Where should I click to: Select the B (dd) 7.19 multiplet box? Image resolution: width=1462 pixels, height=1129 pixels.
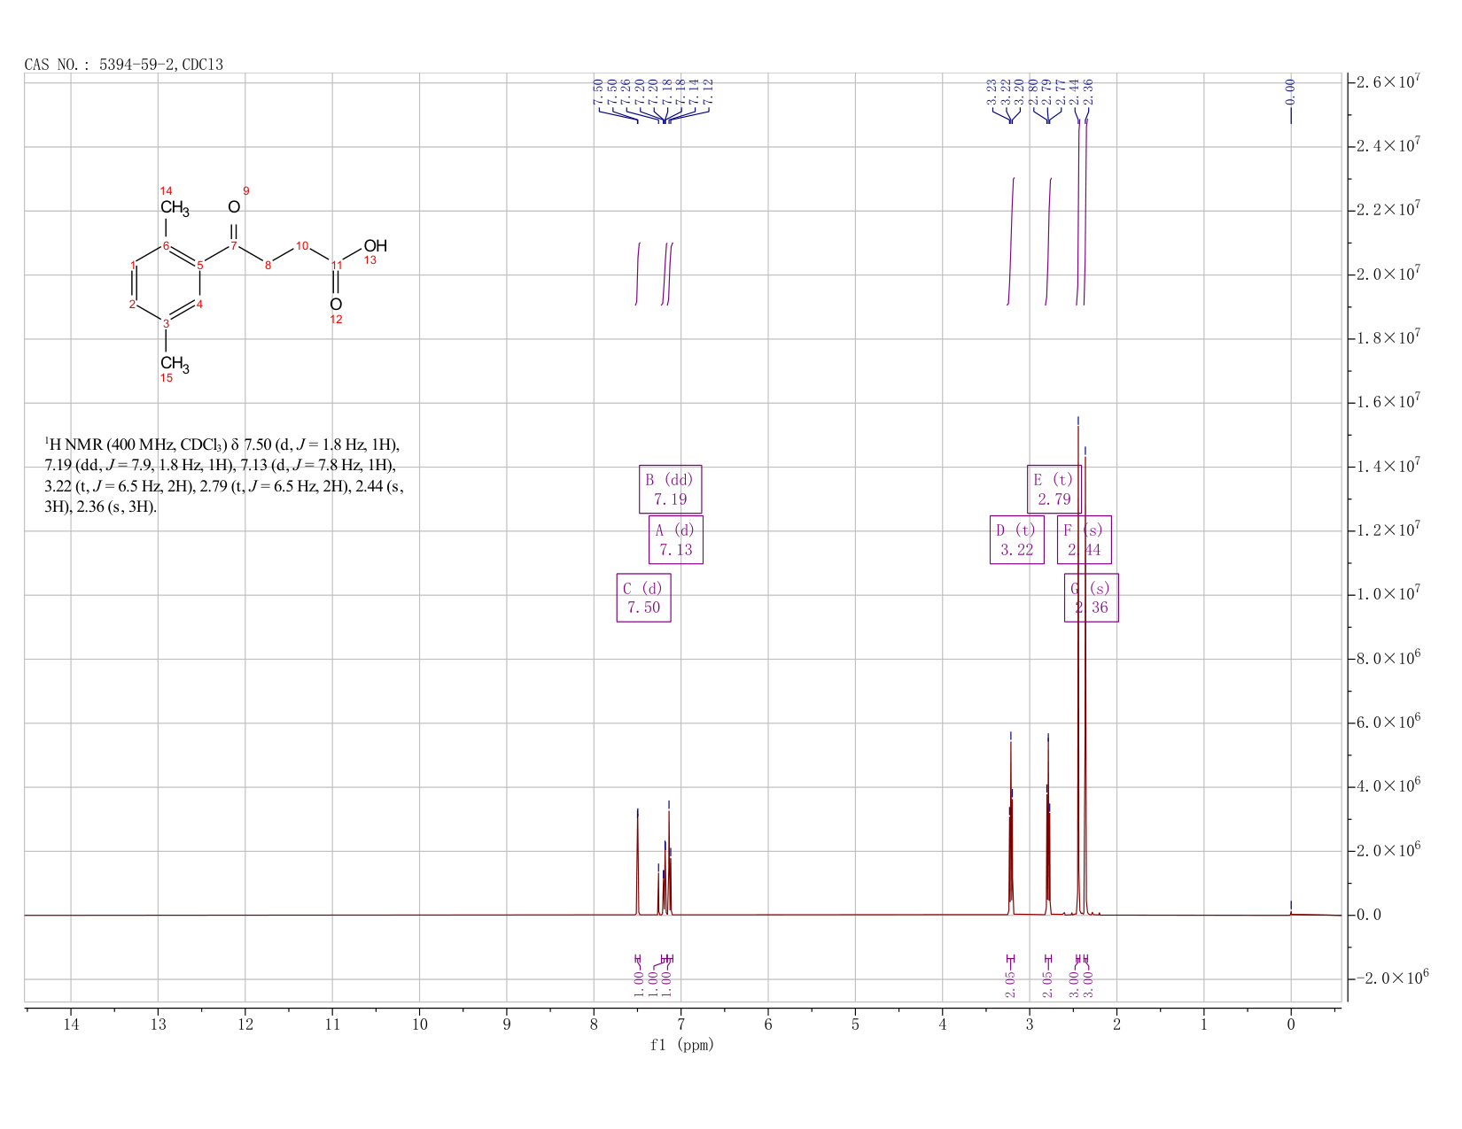[670, 489]
